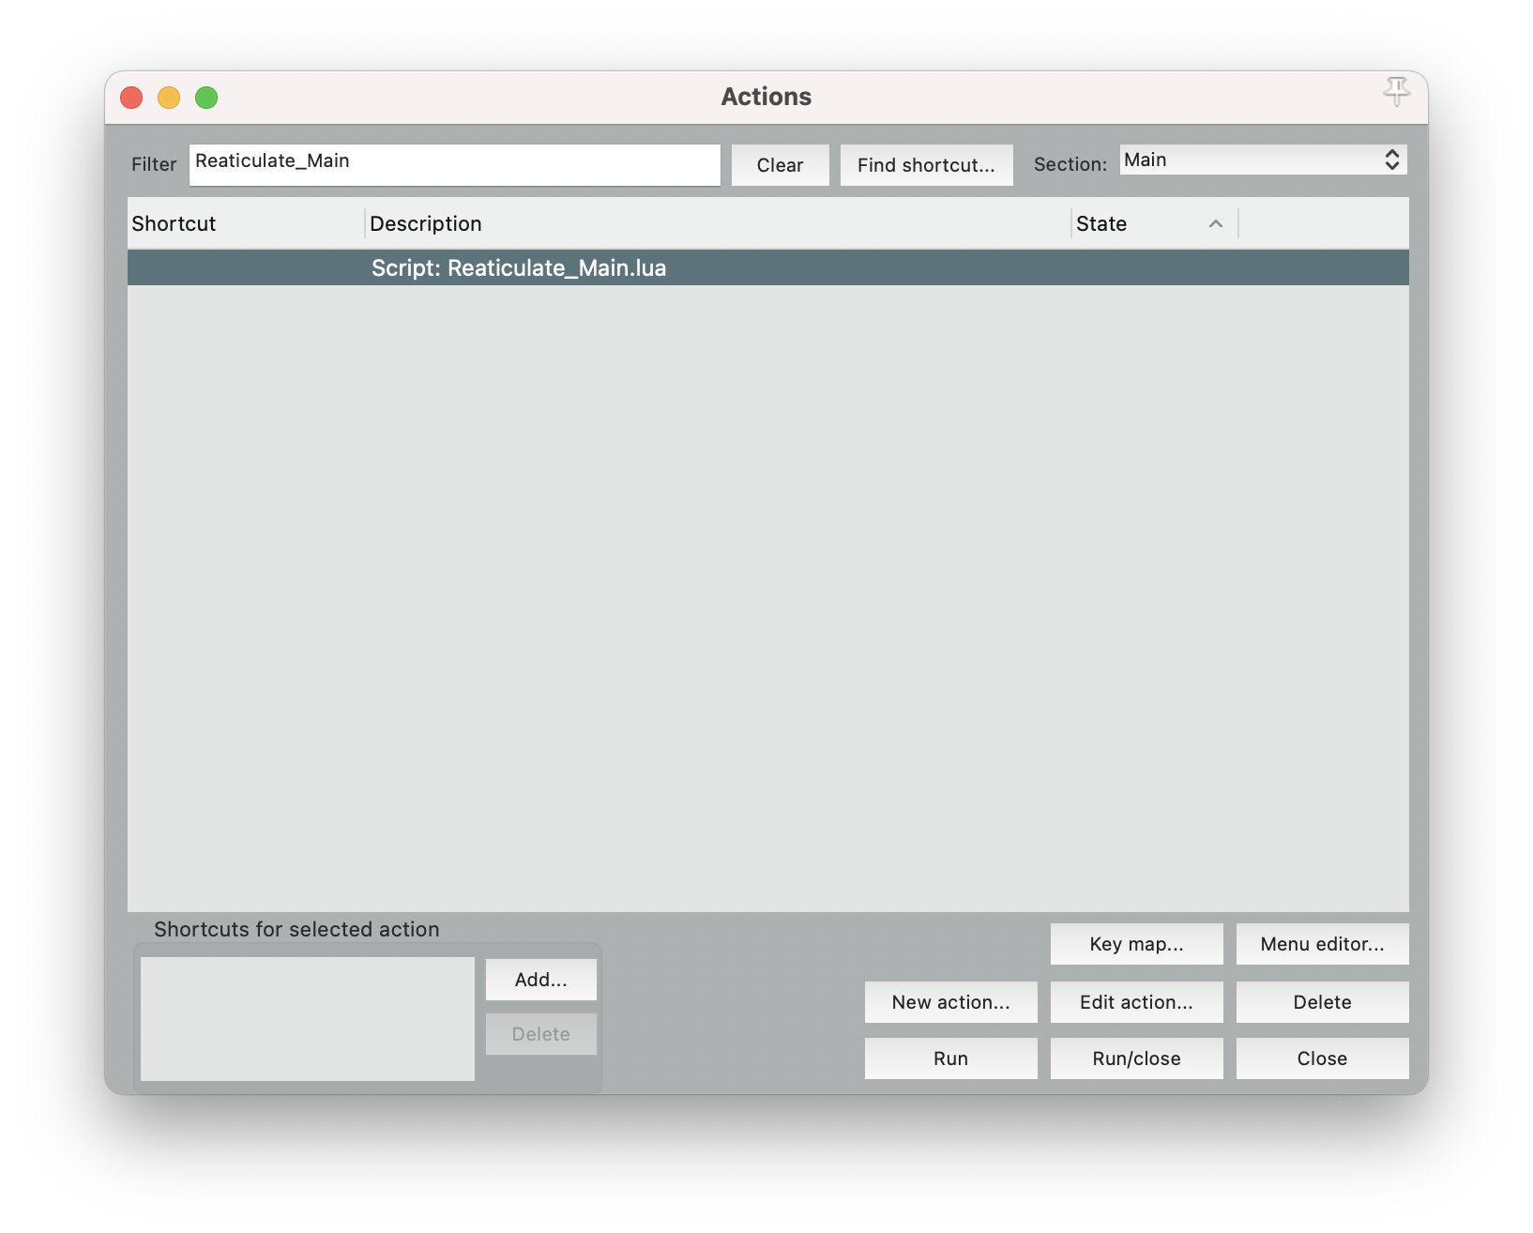Click the Run/close button

pos(1136,1058)
